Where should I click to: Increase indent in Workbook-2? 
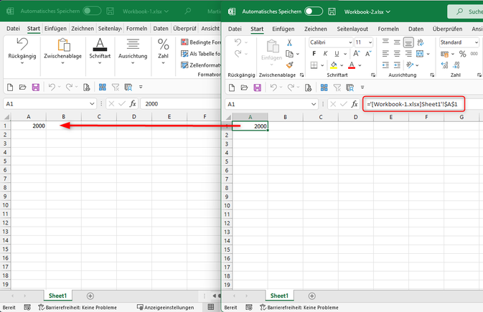pyautogui.click(x=397, y=65)
